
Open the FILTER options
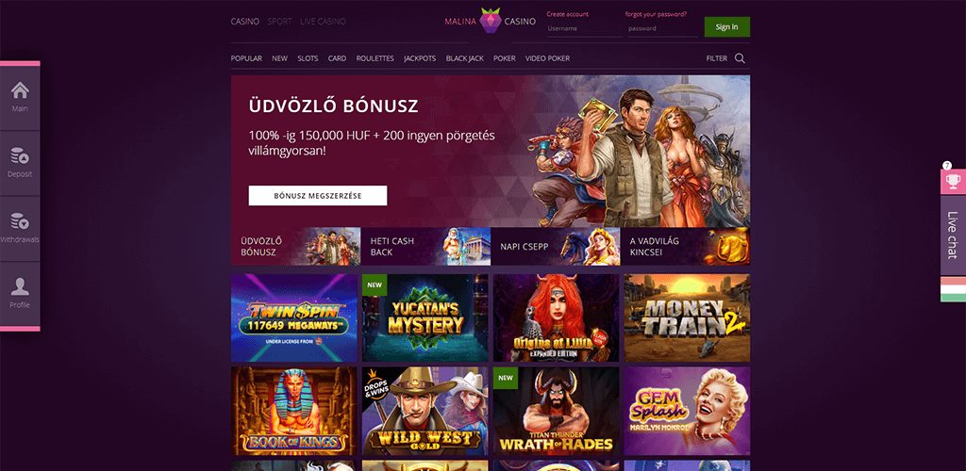pyautogui.click(x=717, y=58)
